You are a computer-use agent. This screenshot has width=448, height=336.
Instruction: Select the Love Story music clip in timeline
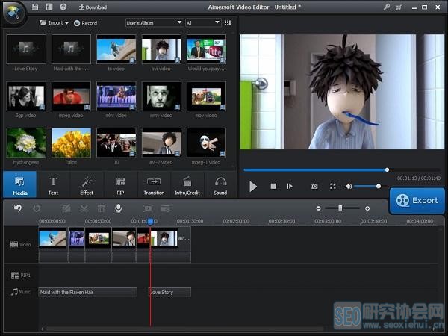coord(169,292)
